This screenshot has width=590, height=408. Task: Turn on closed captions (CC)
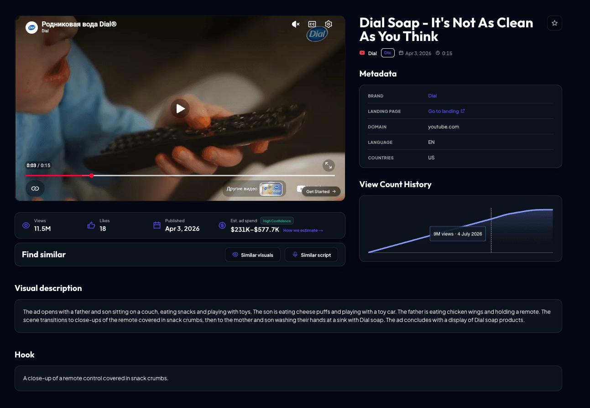coord(312,24)
